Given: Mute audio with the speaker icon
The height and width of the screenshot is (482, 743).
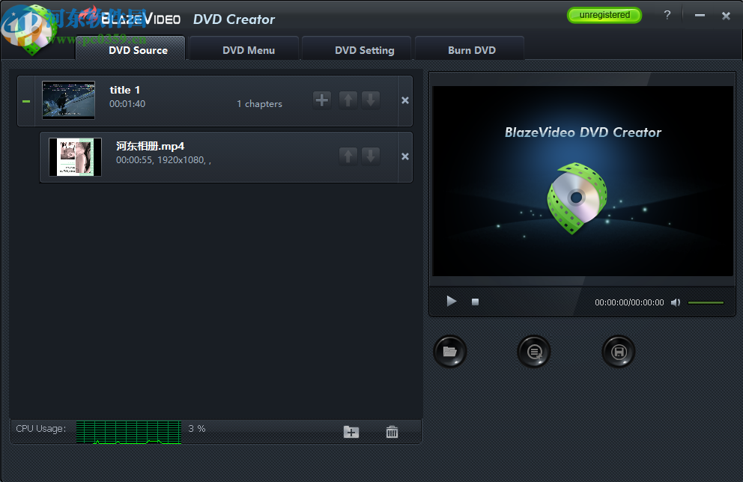Looking at the screenshot, I should pos(676,302).
